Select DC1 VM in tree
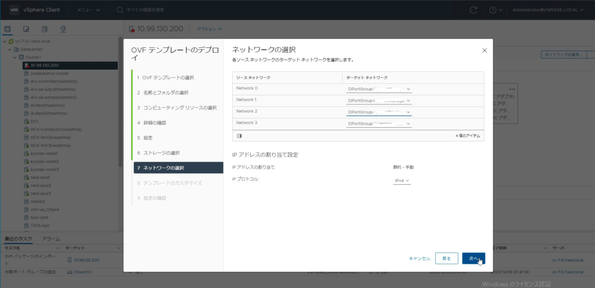The image size is (595, 288). [34, 121]
